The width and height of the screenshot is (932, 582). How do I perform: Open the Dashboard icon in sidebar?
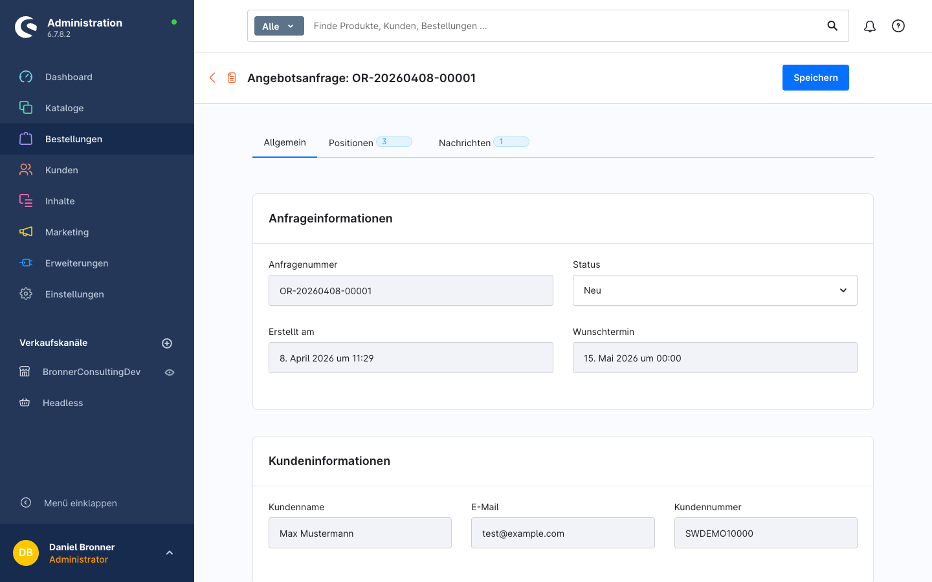26,77
